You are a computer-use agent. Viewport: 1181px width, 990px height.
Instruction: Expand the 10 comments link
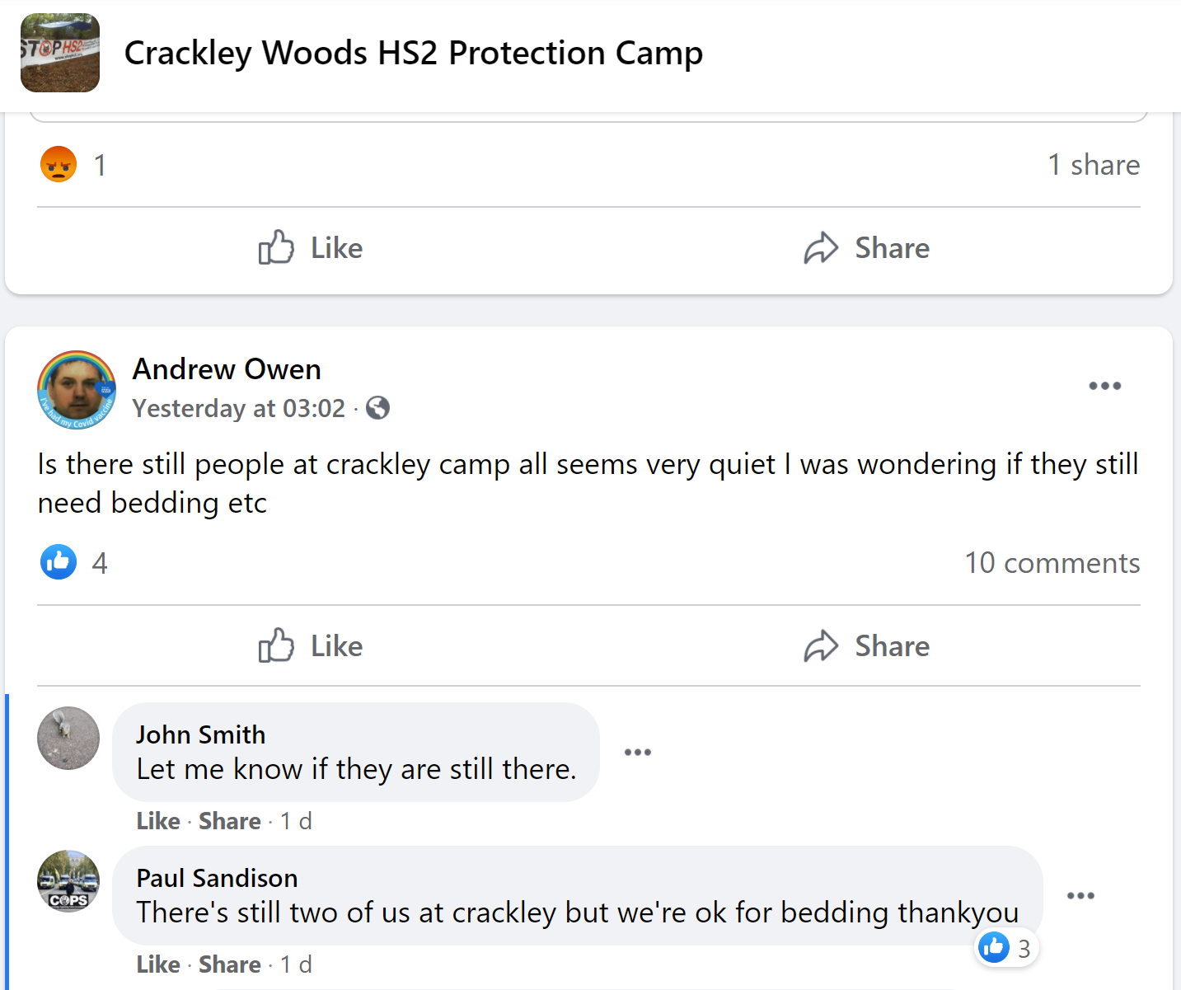[x=1052, y=563]
